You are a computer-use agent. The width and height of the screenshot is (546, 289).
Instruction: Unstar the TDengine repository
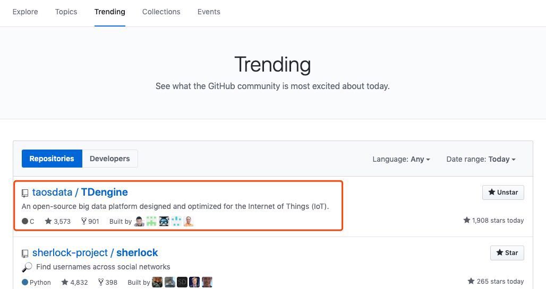(502, 192)
